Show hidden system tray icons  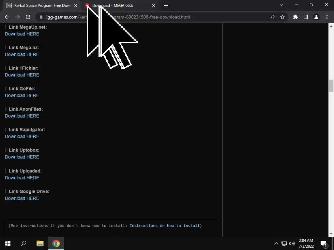(x=276, y=243)
